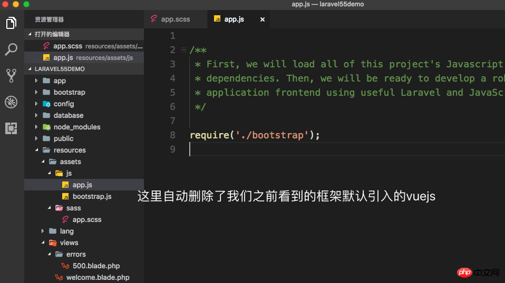Viewport: 505px width, 283px height.
Task: Open the Extensions view in activity bar
Action: tap(11, 128)
